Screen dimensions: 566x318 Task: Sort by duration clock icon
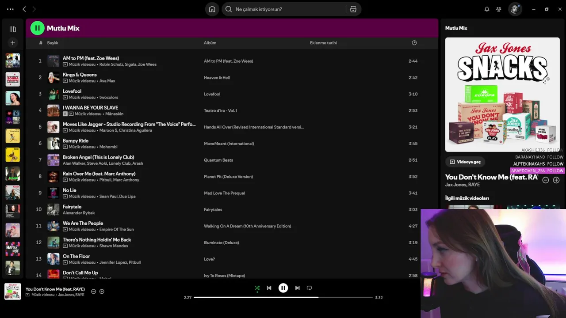coord(414,43)
